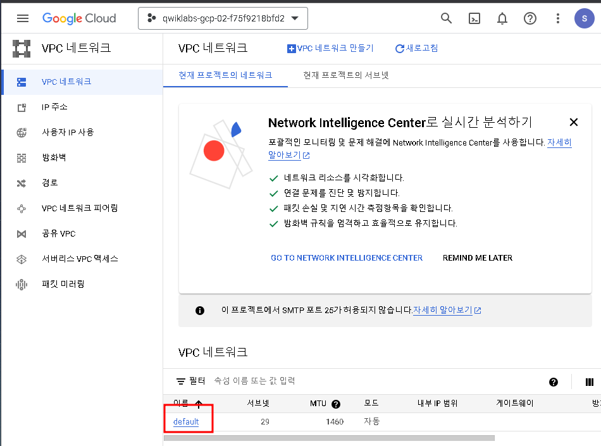Image resolution: width=601 pixels, height=446 pixels.
Task: Open 공유 VPC in the sidebar
Action: [x=82, y=233]
